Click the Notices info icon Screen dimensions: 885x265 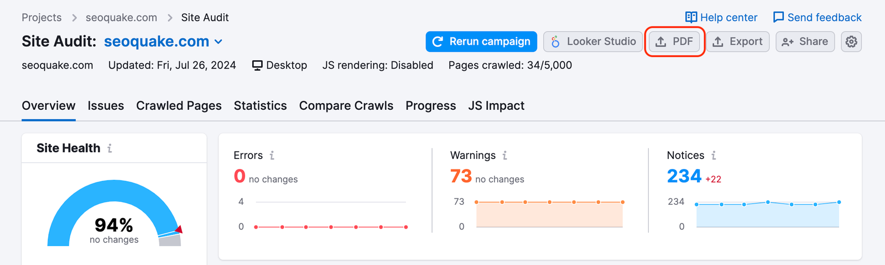pyautogui.click(x=714, y=156)
